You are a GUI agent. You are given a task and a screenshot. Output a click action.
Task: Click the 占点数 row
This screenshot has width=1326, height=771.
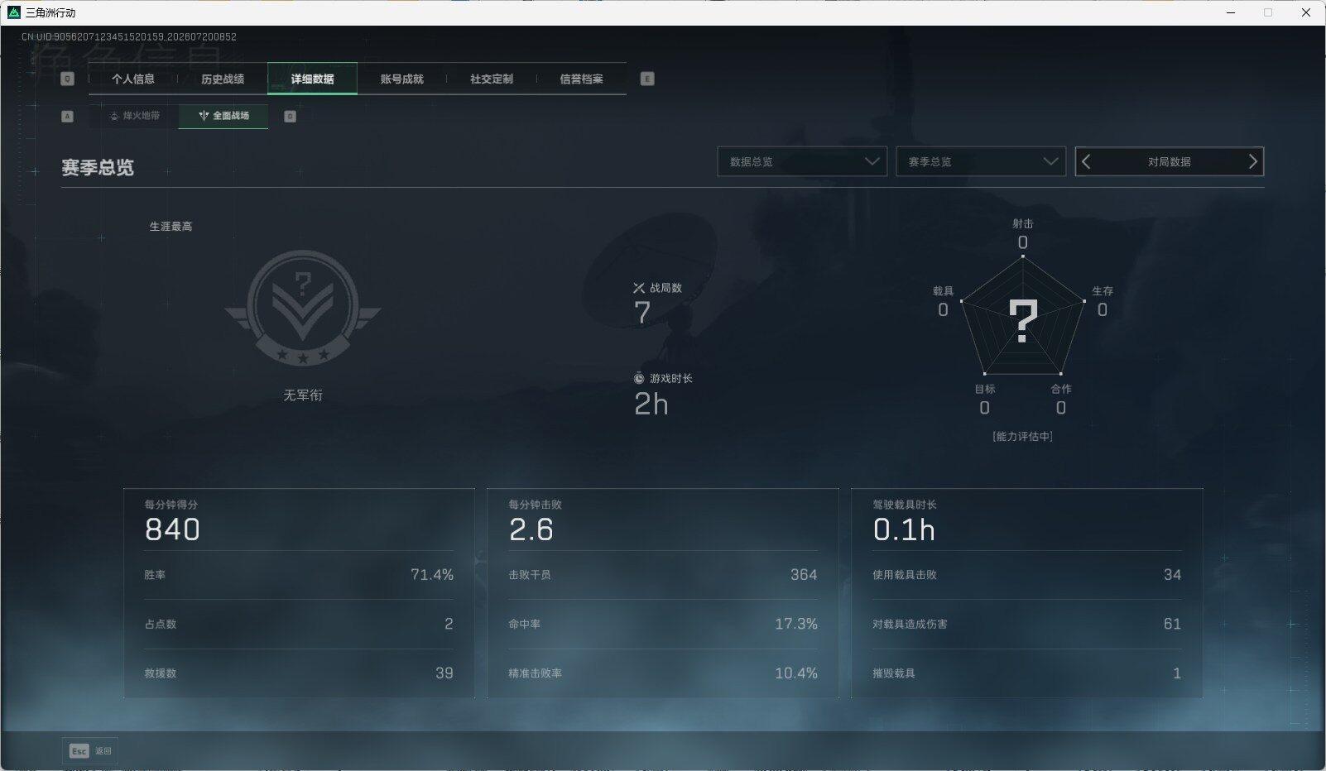(x=299, y=624)
